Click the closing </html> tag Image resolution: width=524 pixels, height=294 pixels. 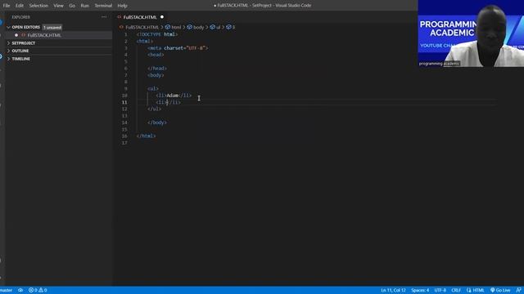146,136
